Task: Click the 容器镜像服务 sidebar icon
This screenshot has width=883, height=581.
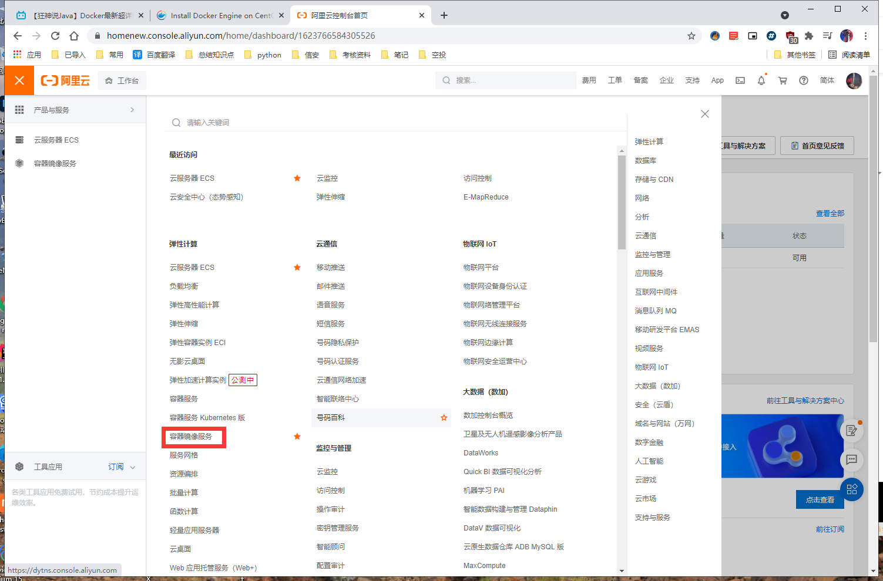Action: pyautogui.click(x=19, y=163)
